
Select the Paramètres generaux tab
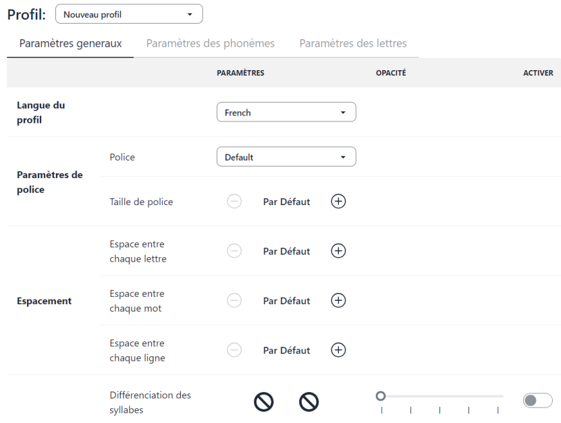coord(70,44)
